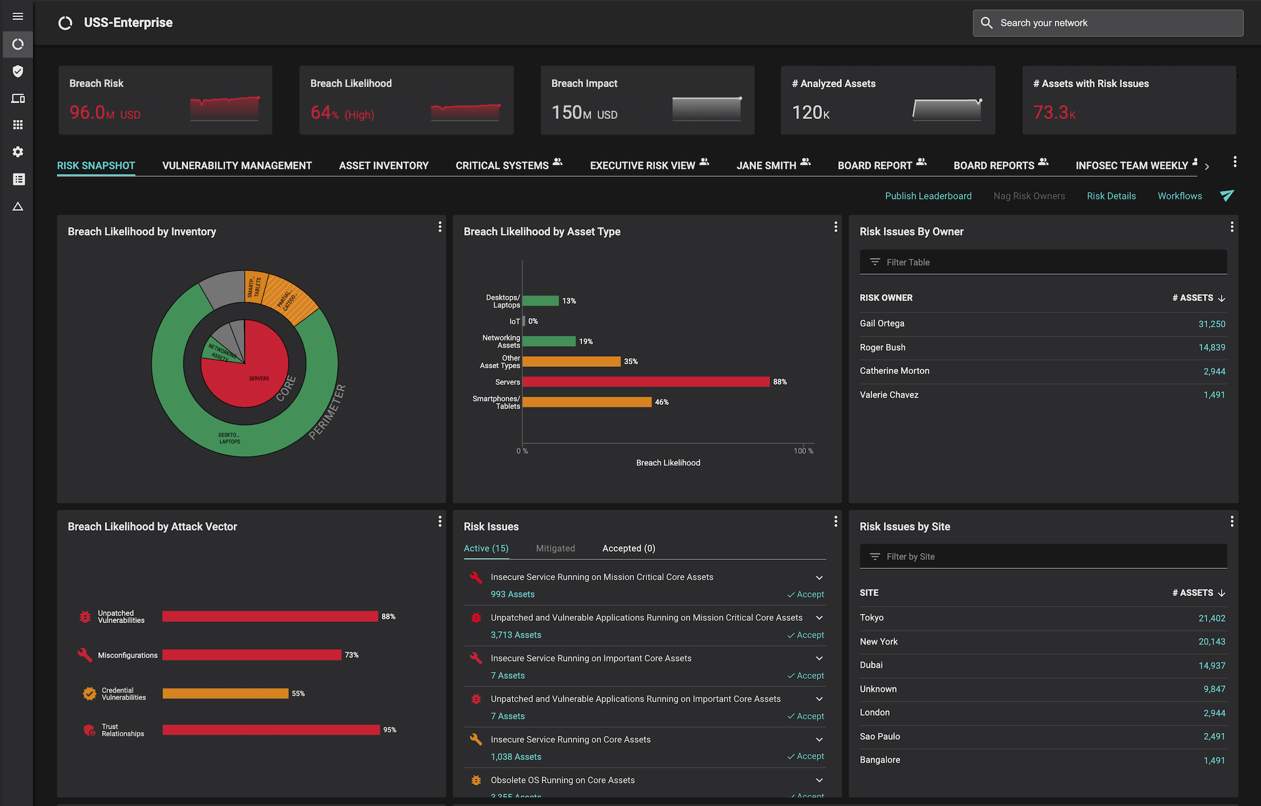Toggle Accept for Unpatched Applications Mission Critical
Screen dimensions: 1261x806
pos(806,634)
